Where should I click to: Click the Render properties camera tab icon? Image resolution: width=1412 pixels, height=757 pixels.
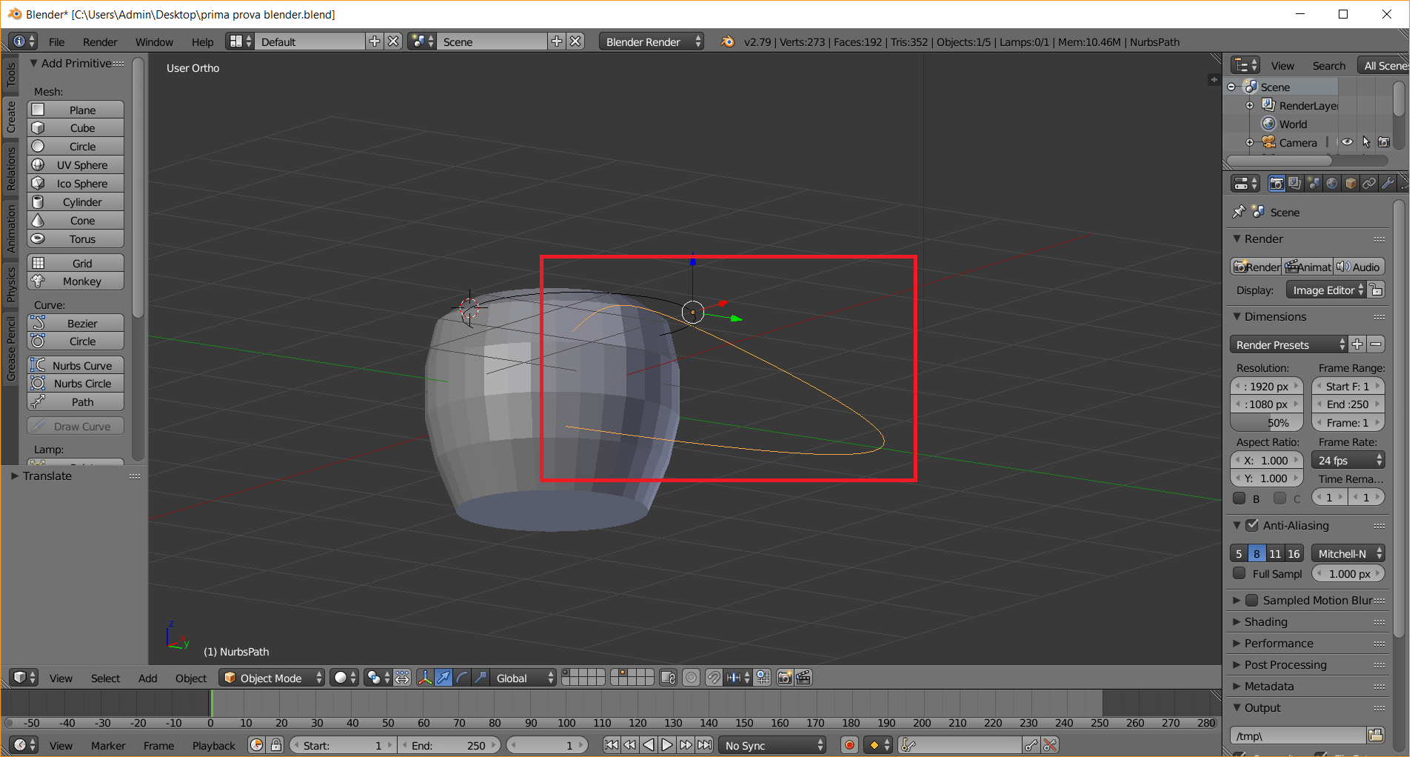[x=1277, y=184]
